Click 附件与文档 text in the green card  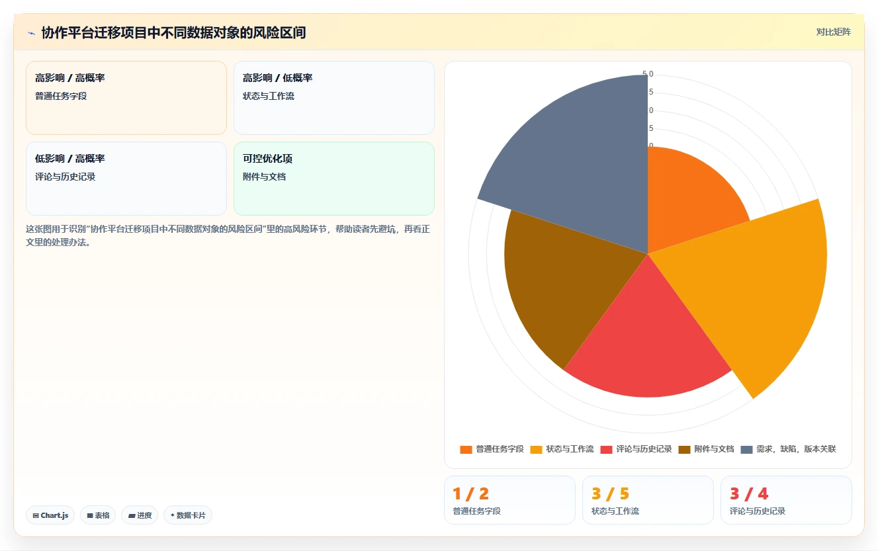pyautogui.click(x=264, y=177)
